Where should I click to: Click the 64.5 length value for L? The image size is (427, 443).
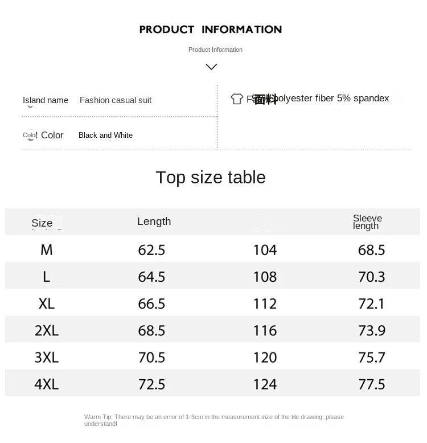151,277
